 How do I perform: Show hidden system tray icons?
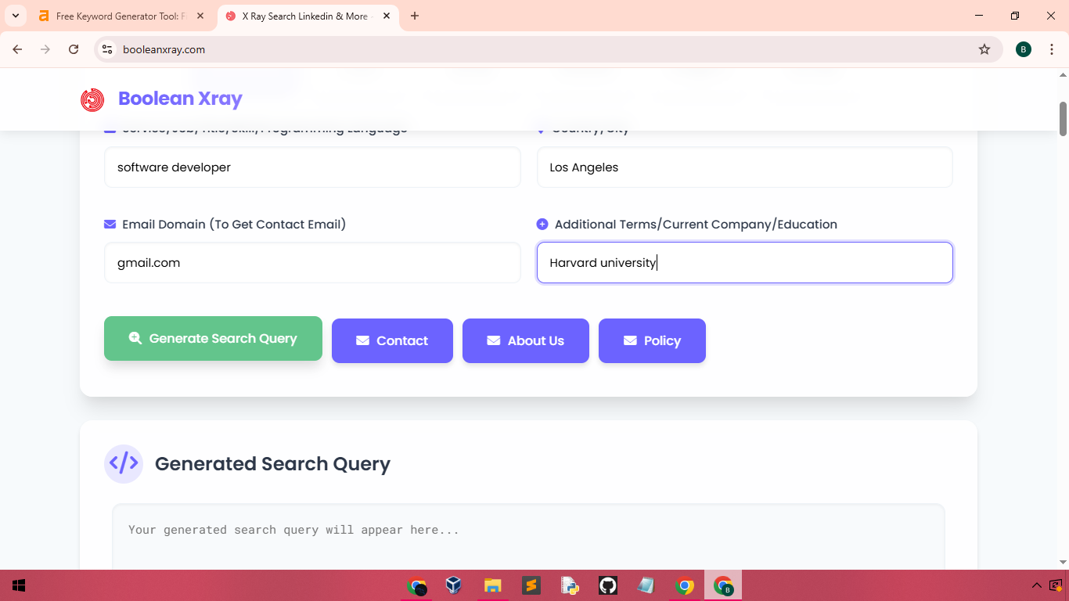pyautogui.click(x=1036, y=585)
